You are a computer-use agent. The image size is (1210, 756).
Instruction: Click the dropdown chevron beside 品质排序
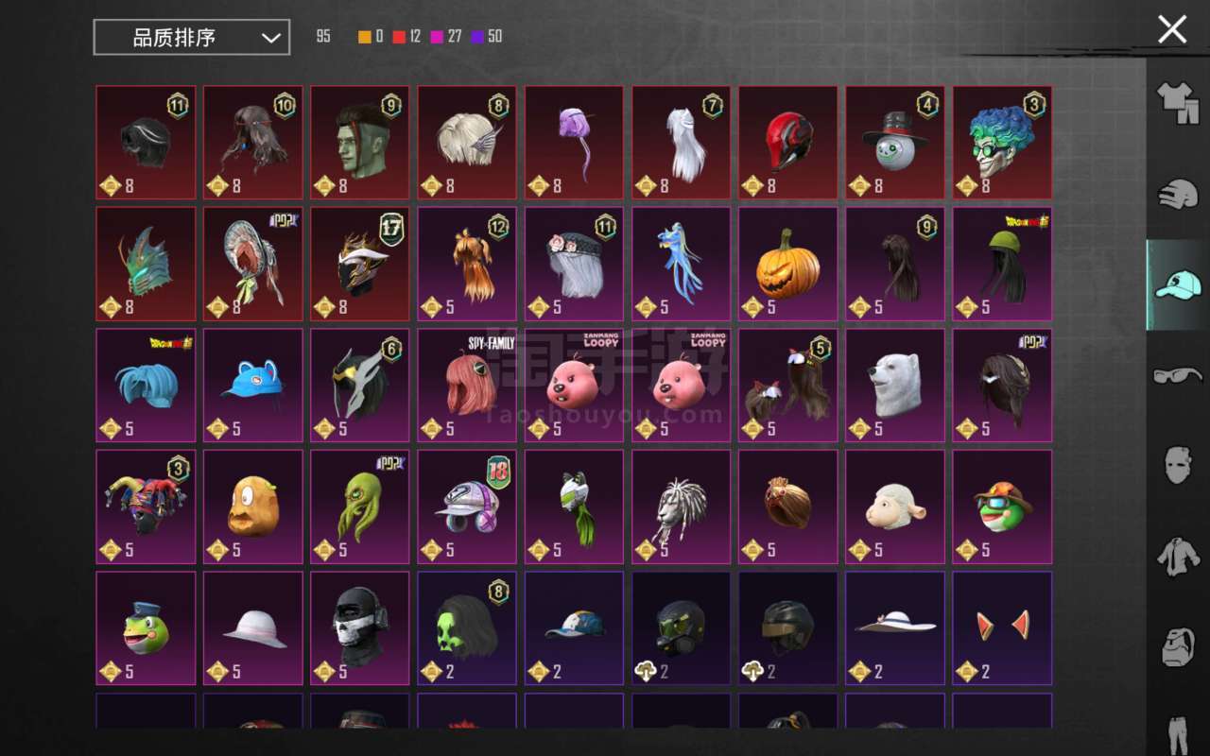click(270, 38)
